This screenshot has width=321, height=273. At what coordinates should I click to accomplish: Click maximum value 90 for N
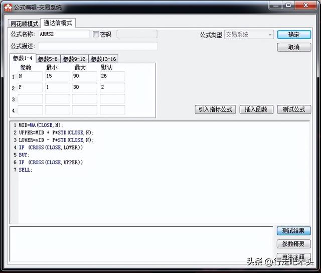[x=85, y=76]
